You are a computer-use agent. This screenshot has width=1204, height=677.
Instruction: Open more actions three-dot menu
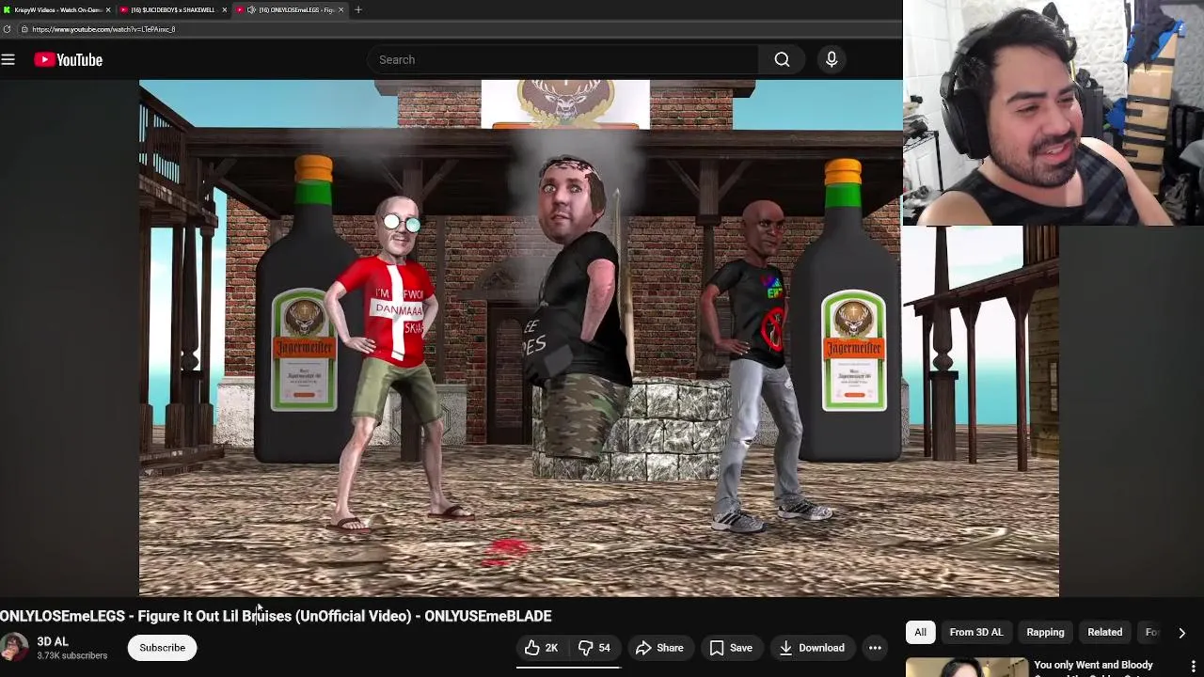coord(875,648)
